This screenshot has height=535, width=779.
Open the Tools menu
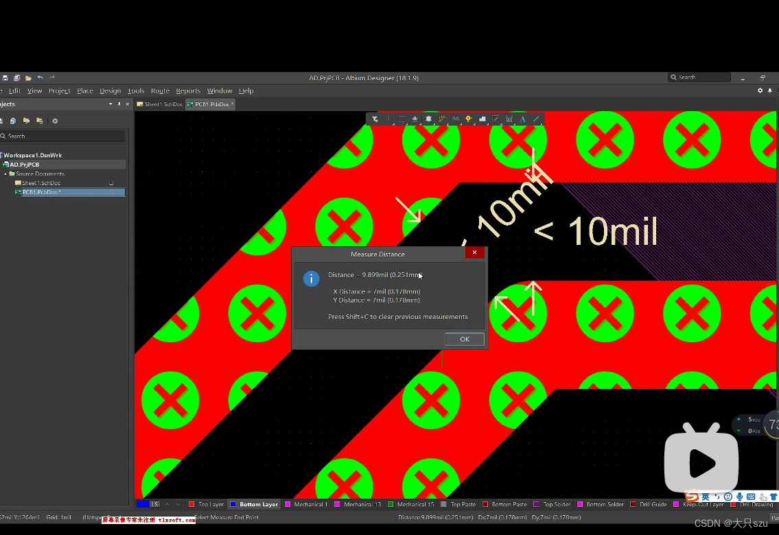coord(136,91)
